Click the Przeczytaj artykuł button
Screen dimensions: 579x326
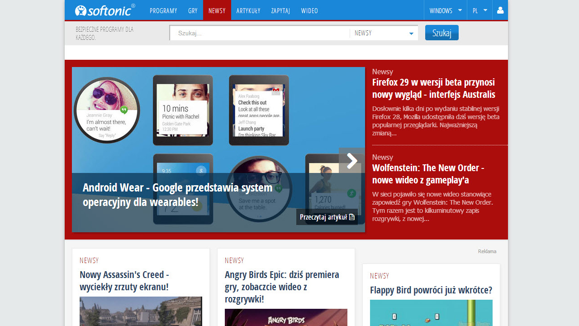pos(327,217)
